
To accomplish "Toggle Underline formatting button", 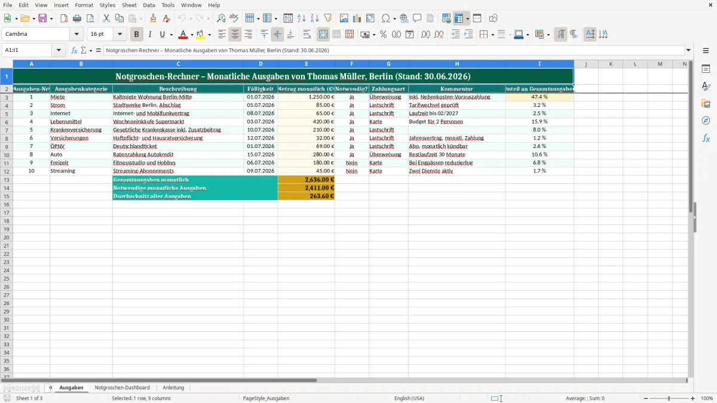I will coord(163,35).
